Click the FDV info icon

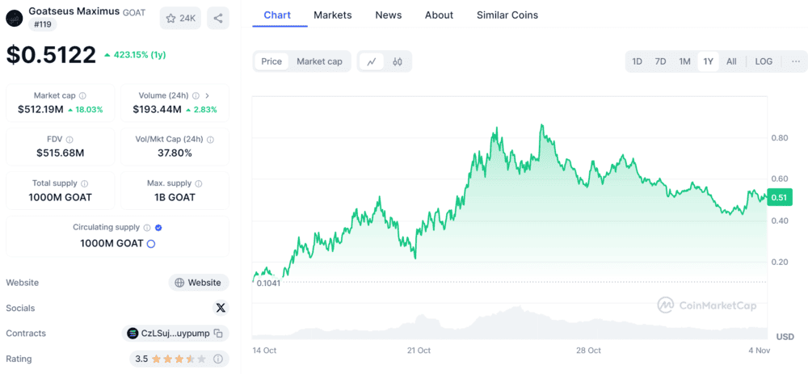point(69,140)
